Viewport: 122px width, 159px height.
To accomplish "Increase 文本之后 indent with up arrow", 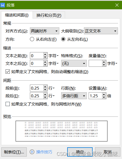I will coord(45,62).
